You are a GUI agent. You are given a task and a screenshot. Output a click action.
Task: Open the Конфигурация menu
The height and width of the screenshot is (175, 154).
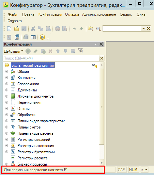click(50, 14)
